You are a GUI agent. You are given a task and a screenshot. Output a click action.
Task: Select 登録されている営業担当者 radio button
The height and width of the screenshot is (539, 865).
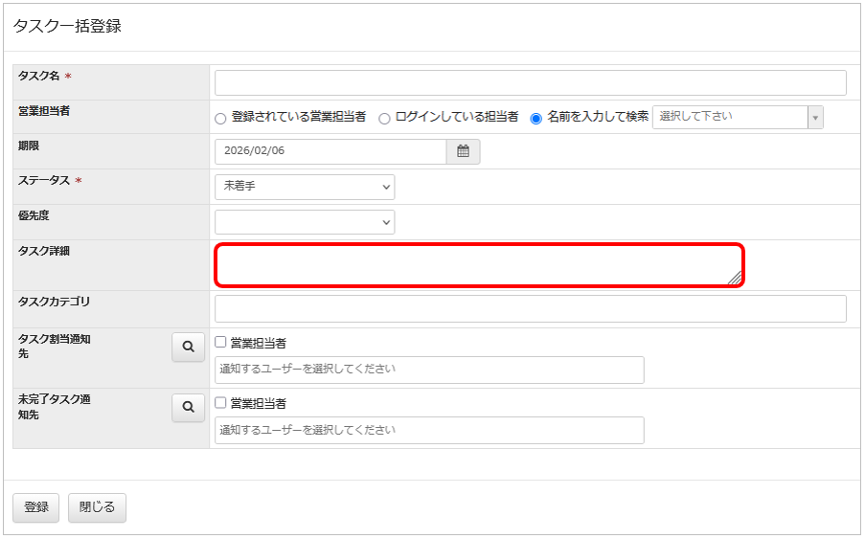[x=220, y=118]
